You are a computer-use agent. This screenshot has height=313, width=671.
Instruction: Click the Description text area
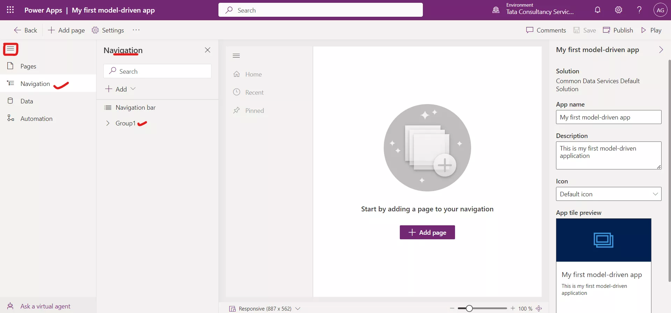click(608, 155)
